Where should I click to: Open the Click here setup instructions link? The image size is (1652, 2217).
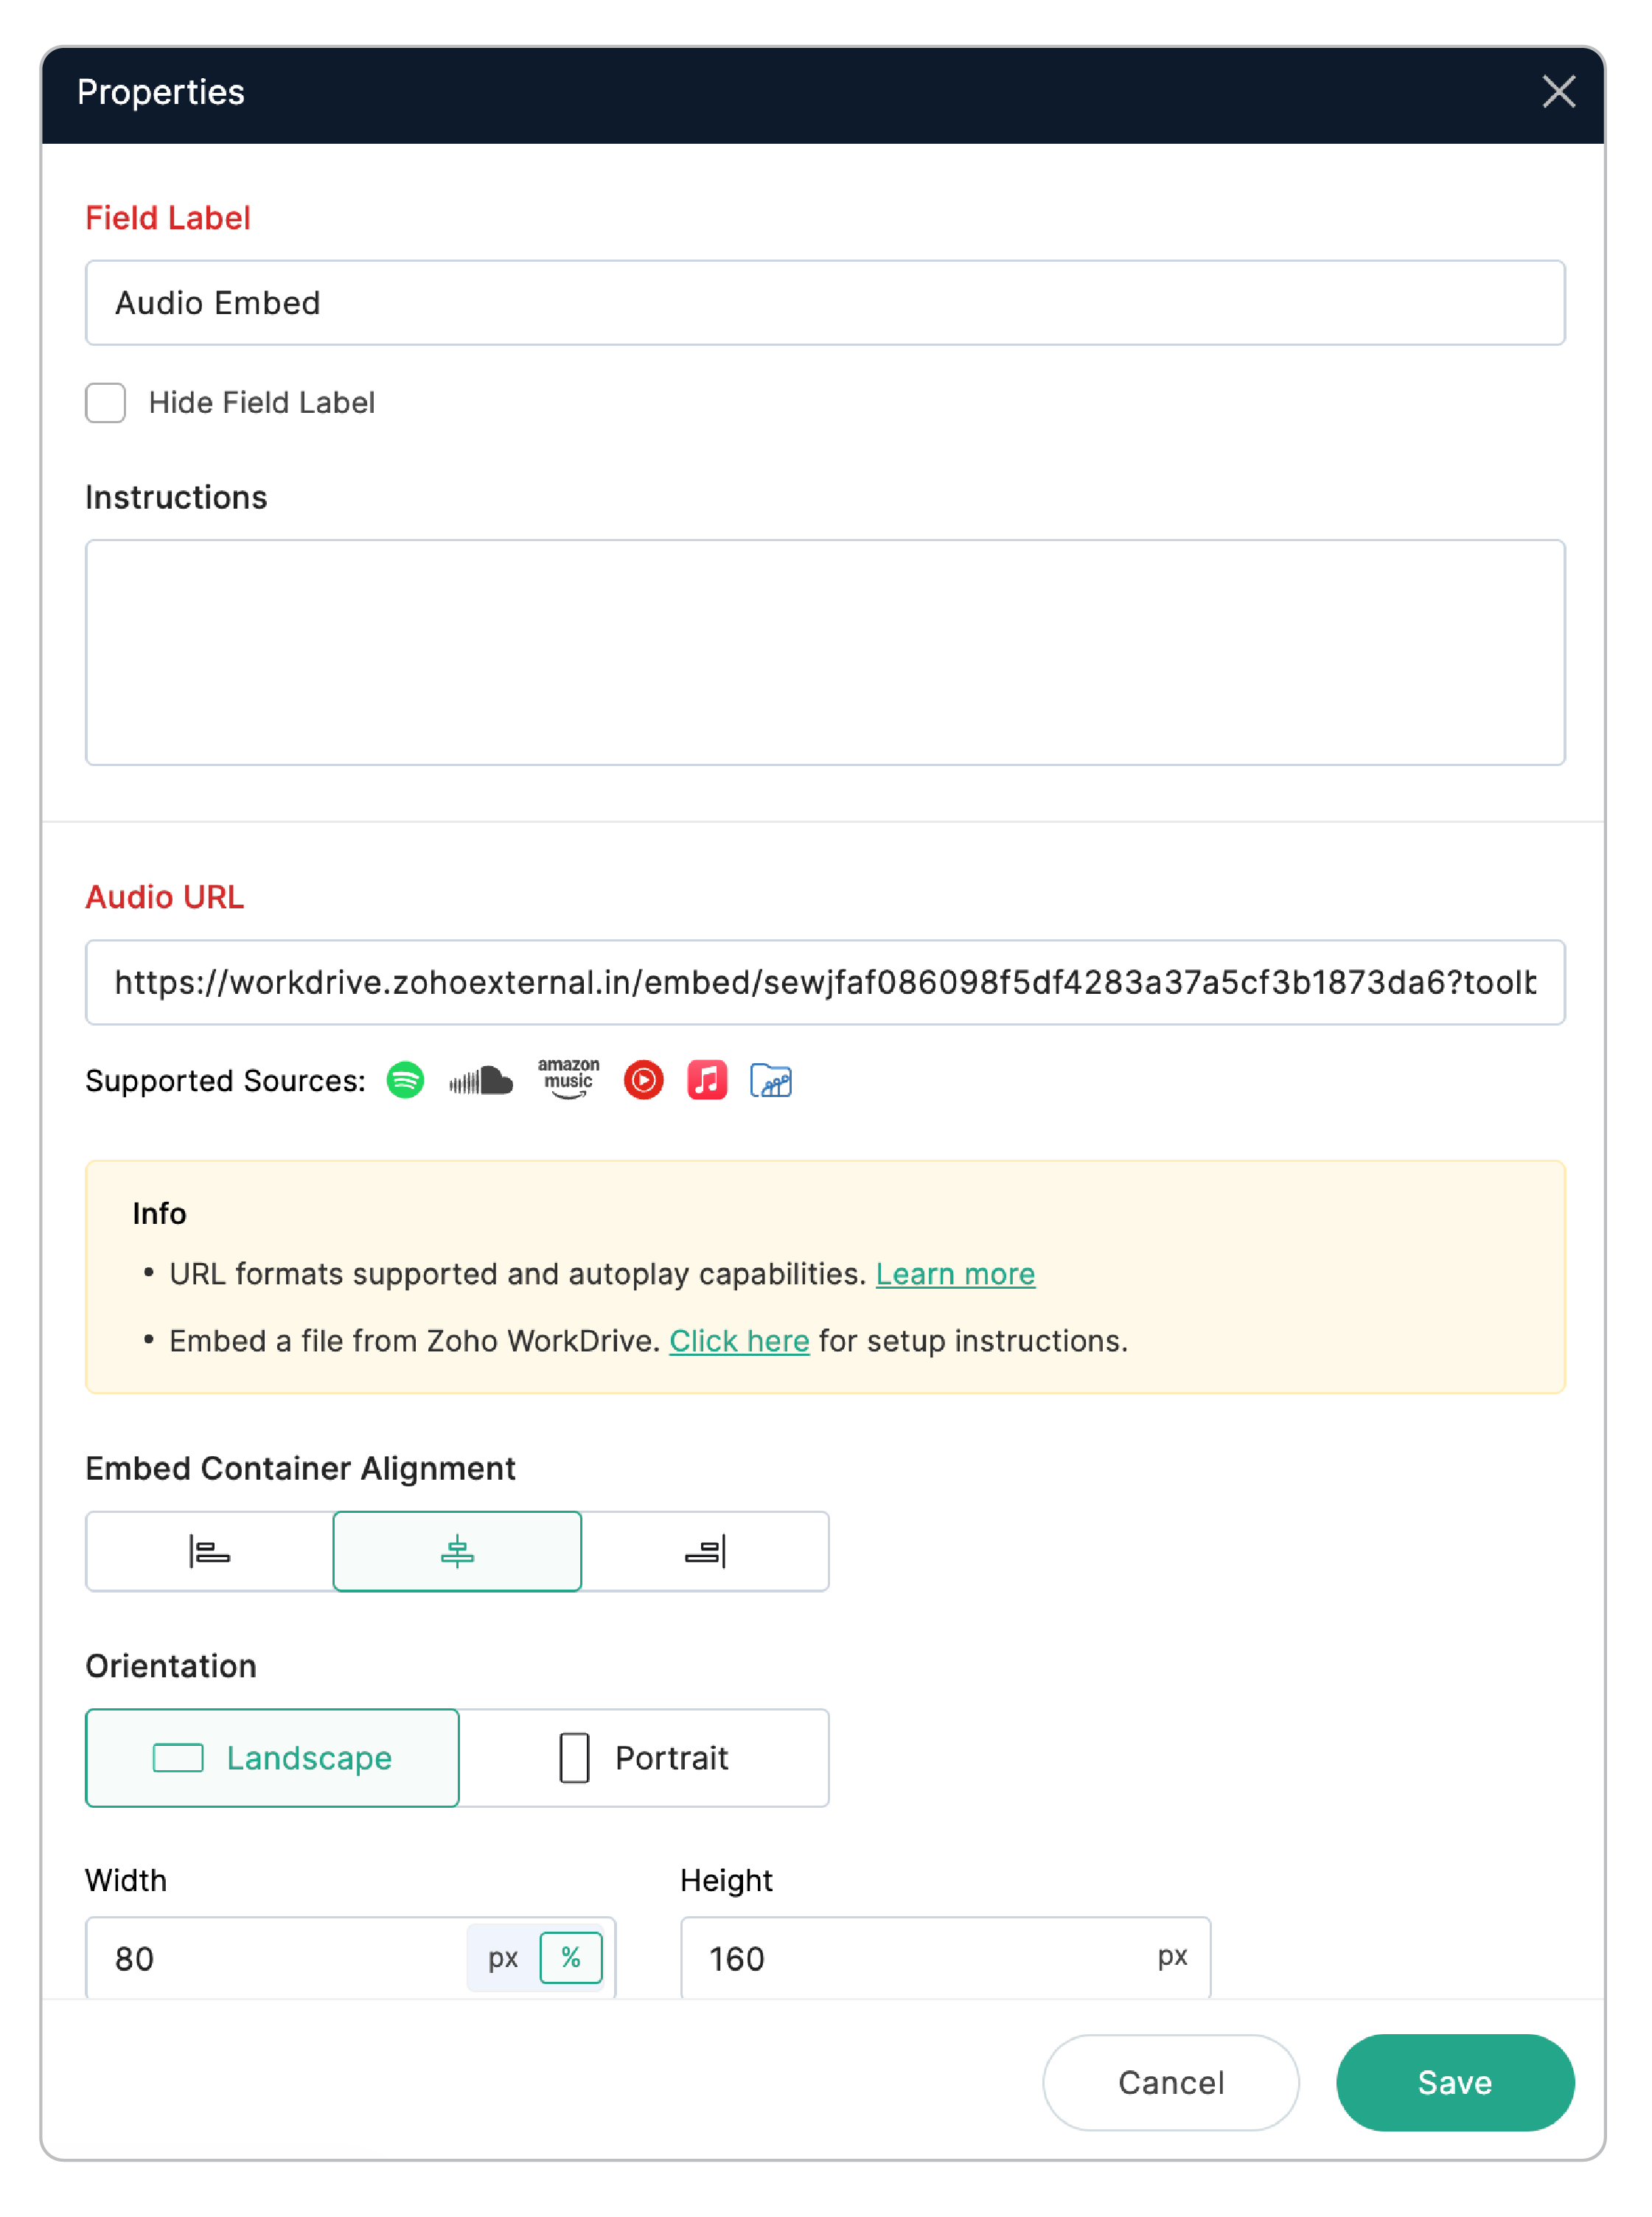tap(739, 1340)
